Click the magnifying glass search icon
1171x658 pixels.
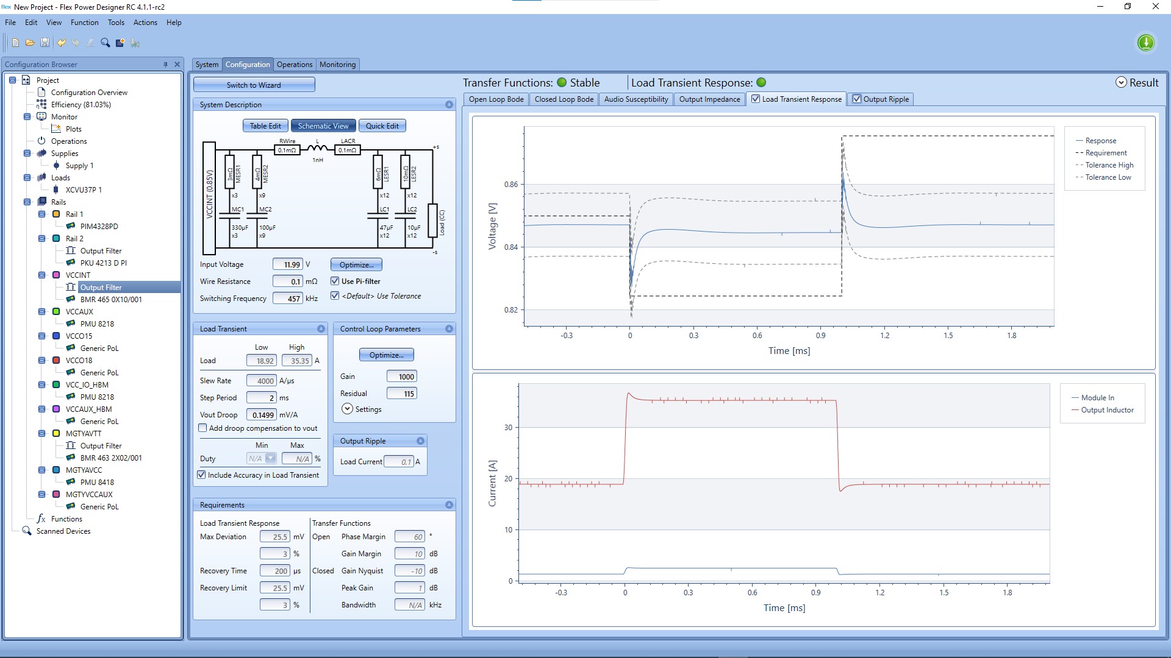pyautogui.click(x=105, y=43)
